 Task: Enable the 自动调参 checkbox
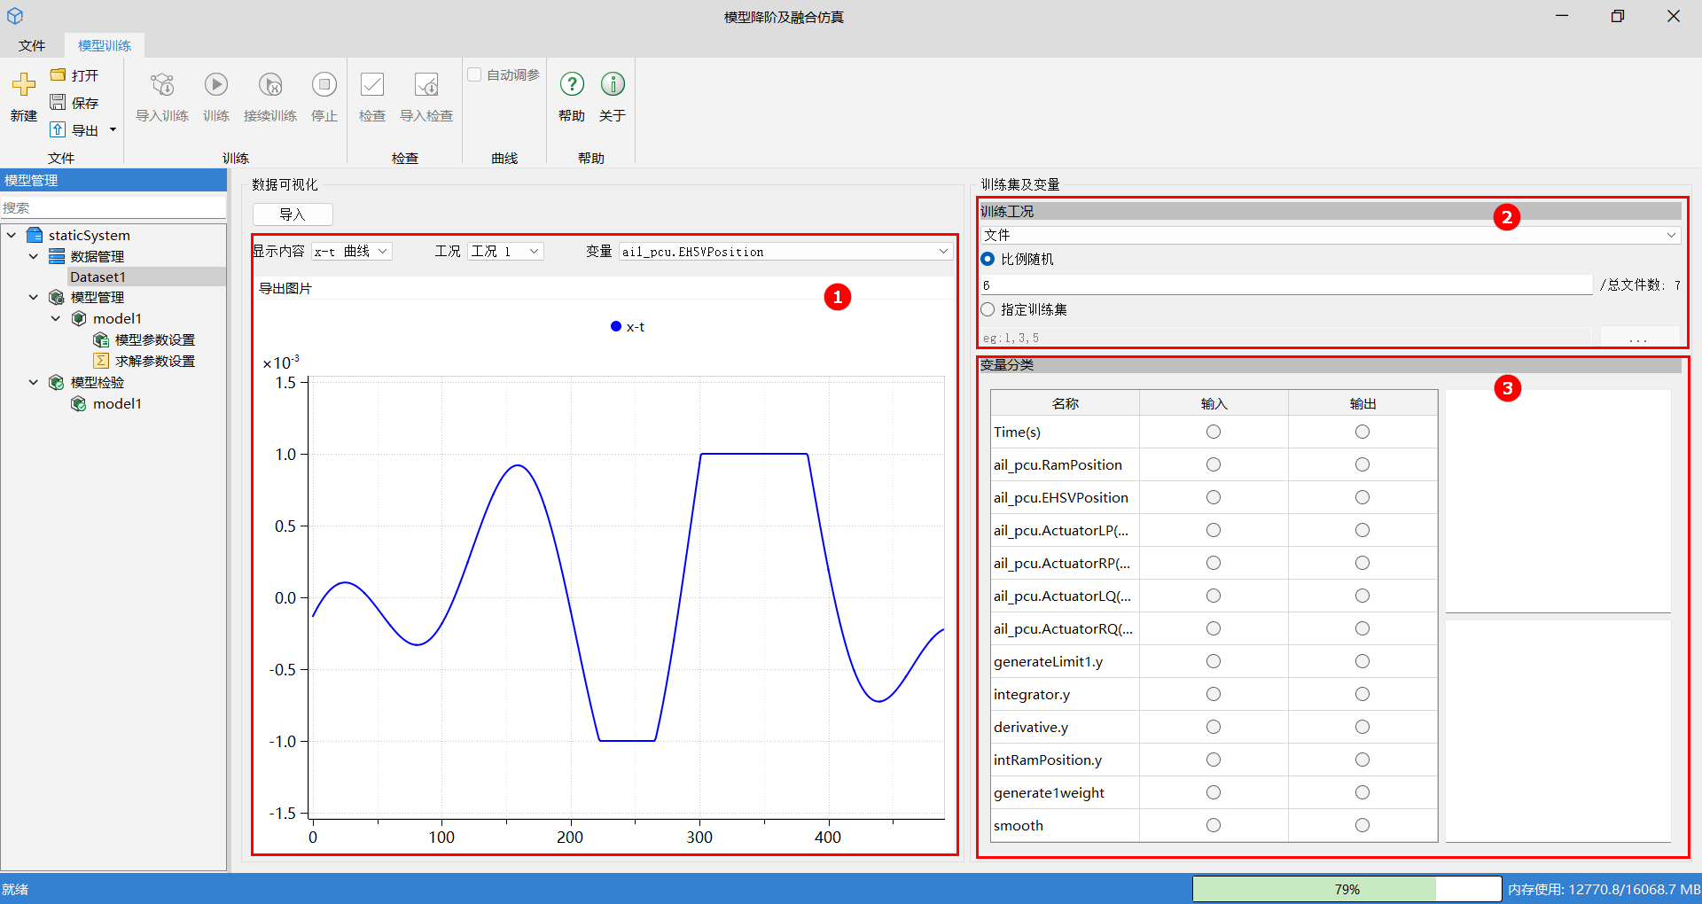pos(474,75)
